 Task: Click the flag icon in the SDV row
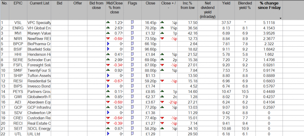(132, 112)
